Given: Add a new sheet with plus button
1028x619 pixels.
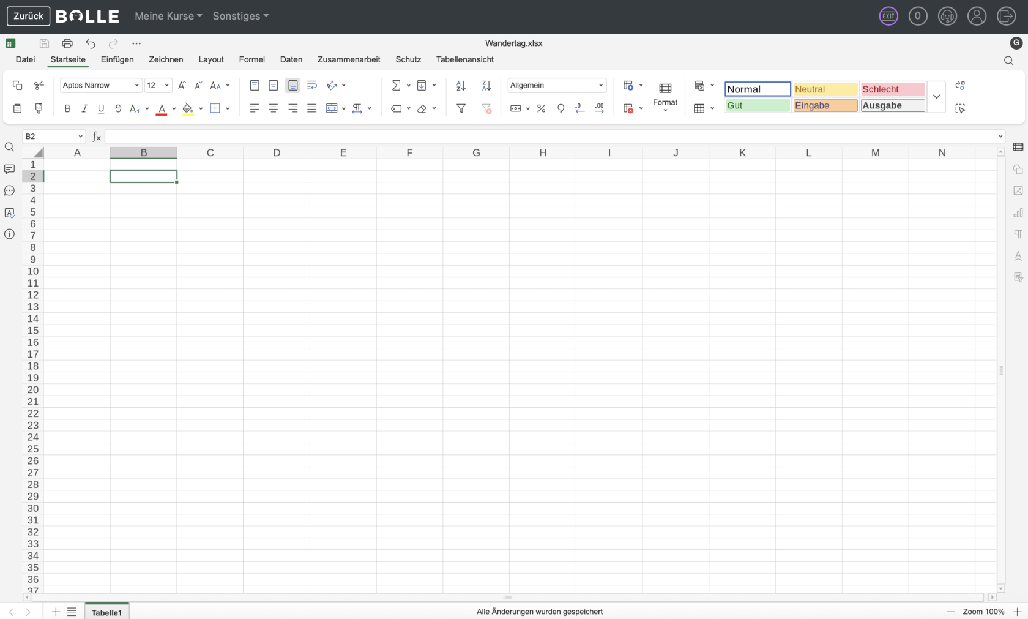Looking at the screenshot, I should 56,612.
